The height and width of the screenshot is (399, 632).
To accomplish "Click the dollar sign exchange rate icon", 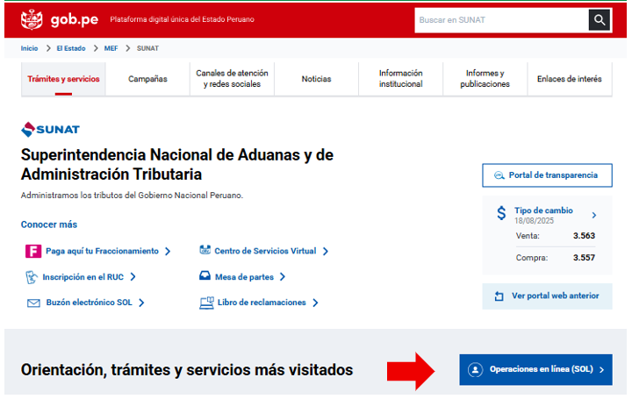I will point(501,212).
